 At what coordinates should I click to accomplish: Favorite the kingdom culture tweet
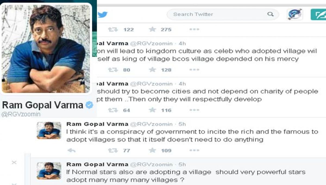(x=152, y=70)
